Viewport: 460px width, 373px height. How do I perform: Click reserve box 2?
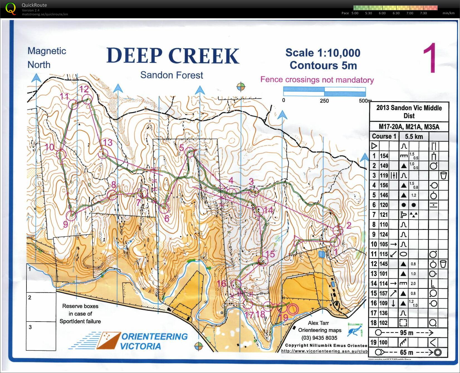(41, 307)
